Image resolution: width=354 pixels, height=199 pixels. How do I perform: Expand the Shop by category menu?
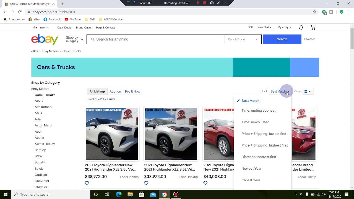[x=75, y=39]
